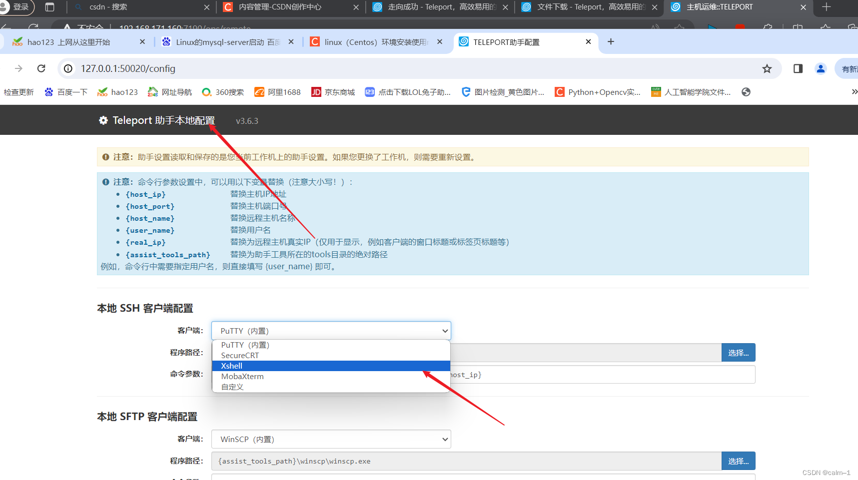The image size is (858, 480).
Task: Switch to 主机运维::TELEPORT tab in back window
Action: tap(738, 7)
